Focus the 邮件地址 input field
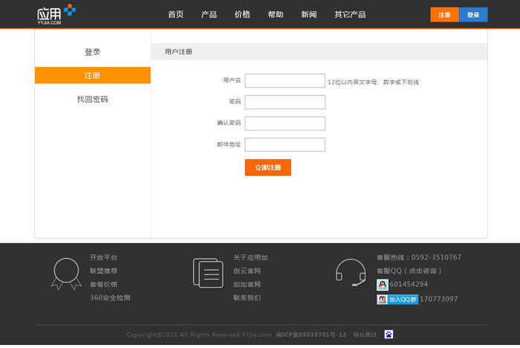Image resolution: width=520 pixels, height=348 pixels. click(x=285, y=144)
